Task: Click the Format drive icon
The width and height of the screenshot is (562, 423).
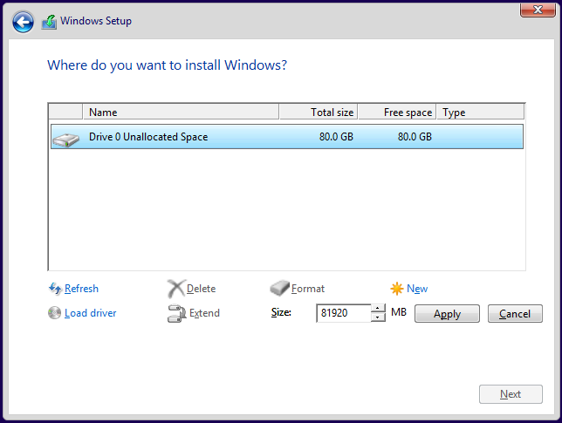Action: click(x=279, y=289)
